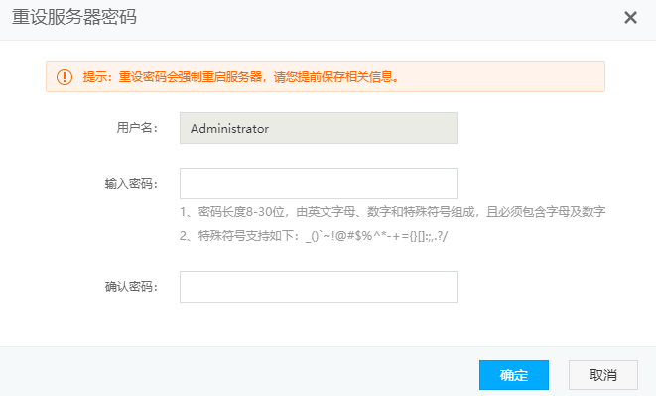This screenshot has height=396, width=656.
Task: Click the 用户名 label
Action: pyautogui.click(x=137, y=128)
